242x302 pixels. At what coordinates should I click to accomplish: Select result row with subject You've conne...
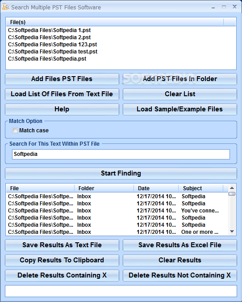[x=117, y=211]
